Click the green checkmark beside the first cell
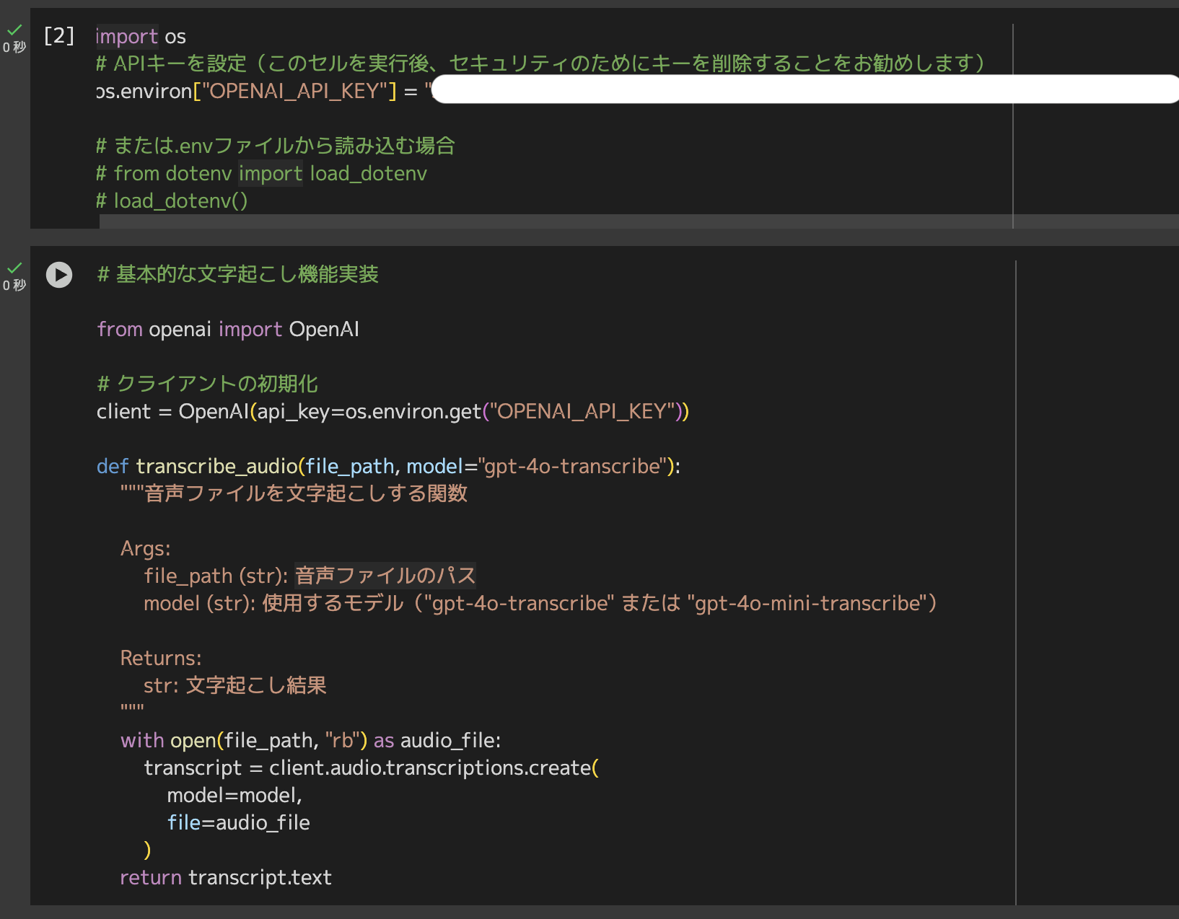The image size is (1179, 919). click(x=14, y=30)
